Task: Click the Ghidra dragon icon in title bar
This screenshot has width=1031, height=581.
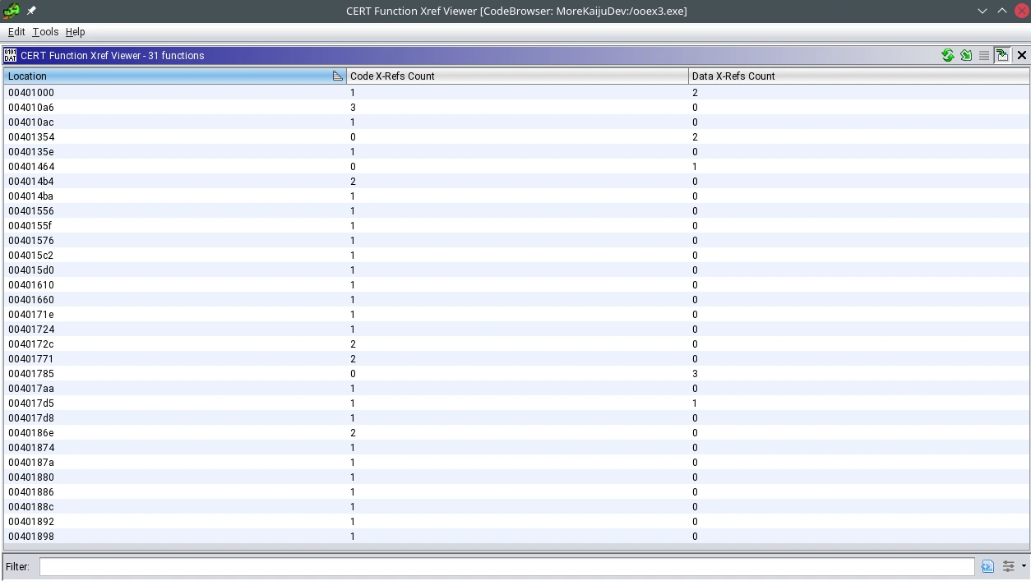Action: coord(12,11)
